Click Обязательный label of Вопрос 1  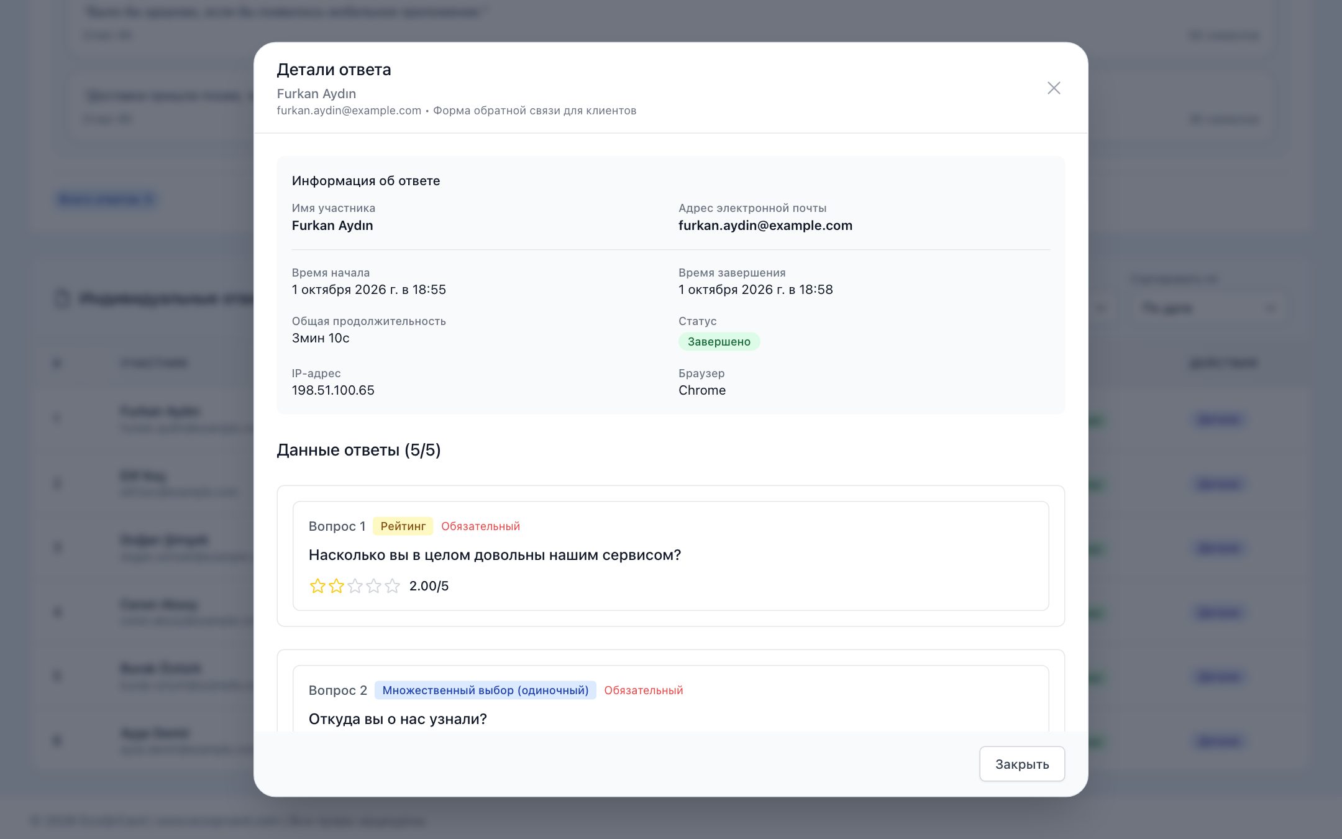coord(481,526)
